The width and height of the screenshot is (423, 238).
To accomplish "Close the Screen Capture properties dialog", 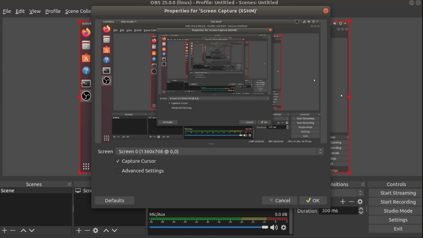I will pos(326,11).
